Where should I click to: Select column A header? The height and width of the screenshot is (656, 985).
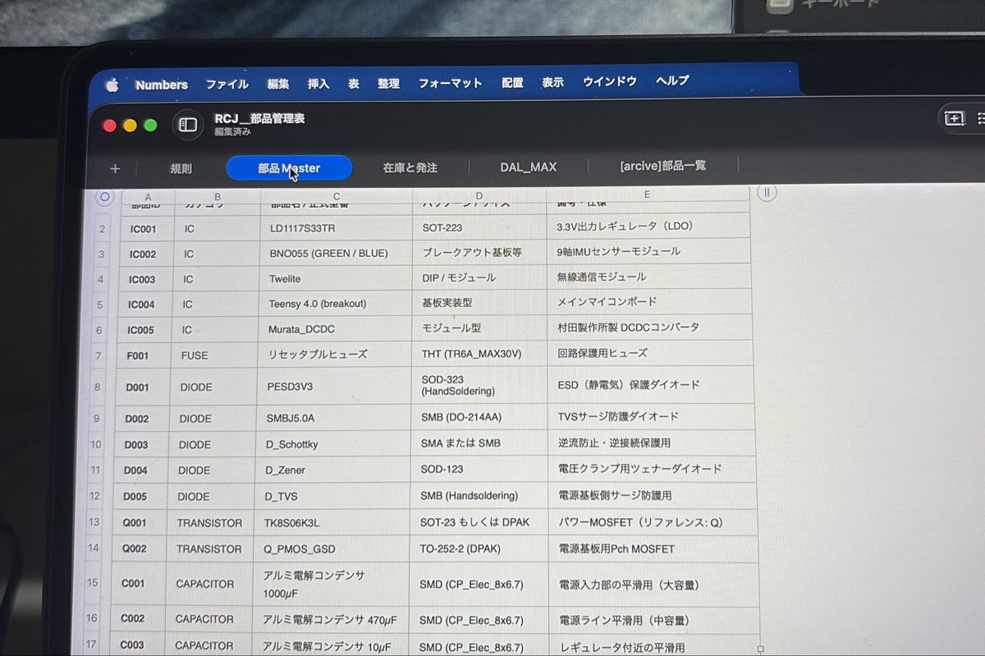[148, 197]
